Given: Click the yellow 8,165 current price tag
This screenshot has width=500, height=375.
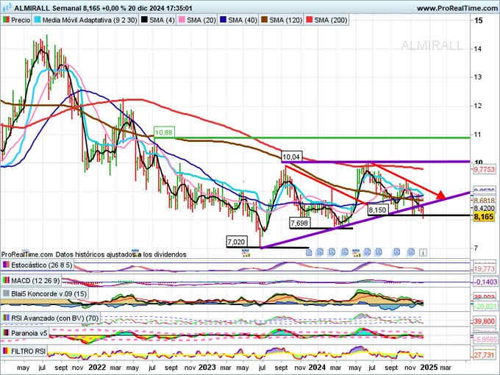Looking at the screenshot, I should pyautogui.click(x=484, y=217).
